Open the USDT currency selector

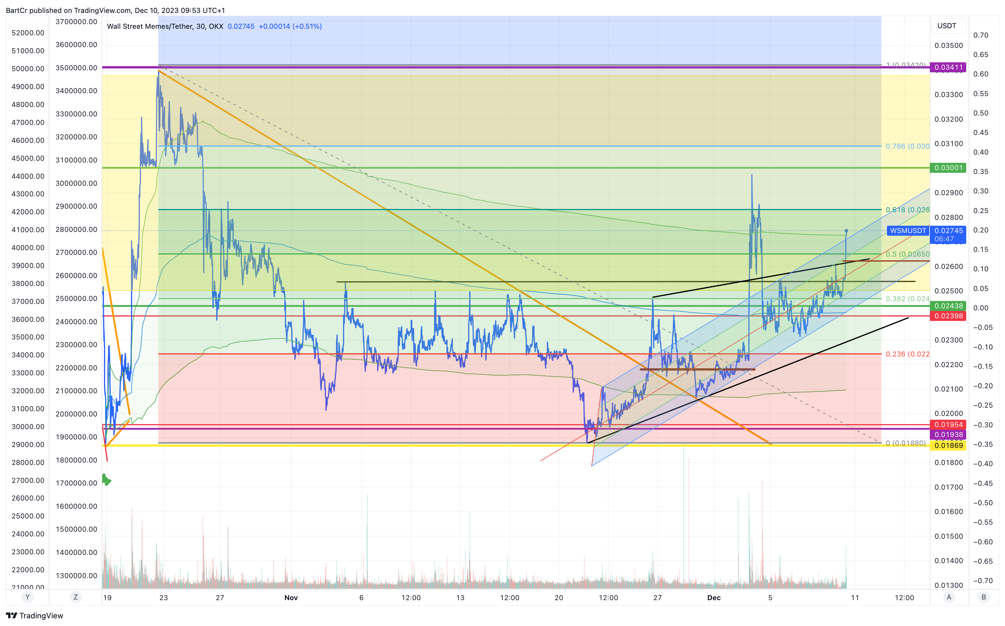coord(949,26)
